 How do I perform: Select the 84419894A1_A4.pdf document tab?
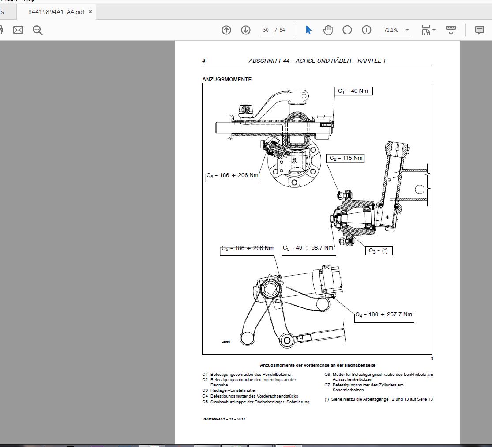[x=56, y=12]
